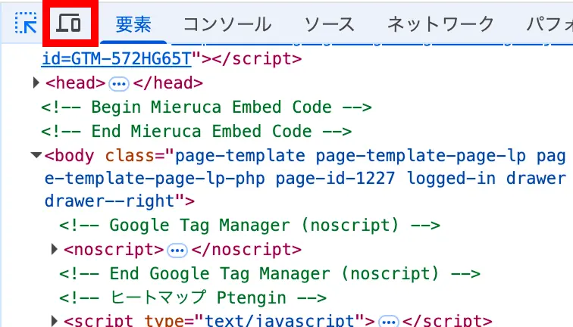This screenshot has height=327, width=573.
Task: Select the ヒートマップ Ptengin comment line
Action: 193,297
